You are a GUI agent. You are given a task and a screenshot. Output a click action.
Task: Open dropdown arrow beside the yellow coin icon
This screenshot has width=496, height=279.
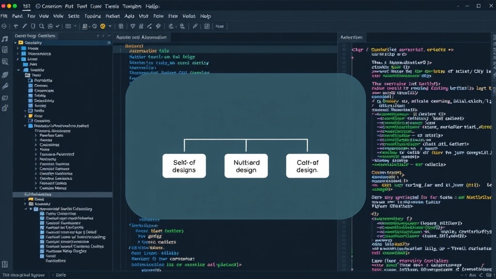pyautogui.click(x=110, y=26)
